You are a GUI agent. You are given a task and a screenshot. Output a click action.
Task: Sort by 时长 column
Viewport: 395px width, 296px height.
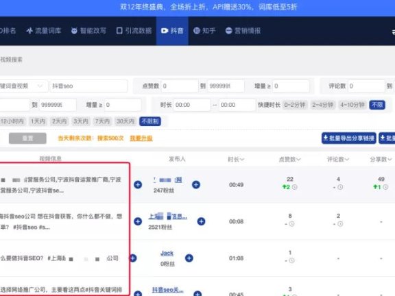click(236, 159)
